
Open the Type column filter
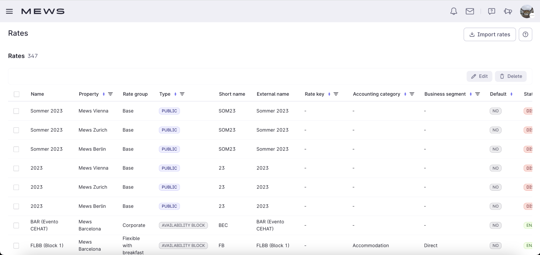tap(182, 94)
